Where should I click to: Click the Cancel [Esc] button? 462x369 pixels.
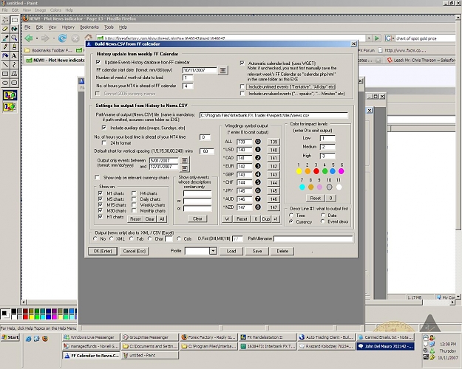[134, 251]
